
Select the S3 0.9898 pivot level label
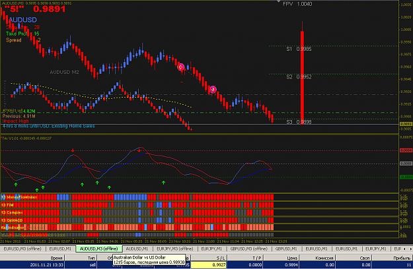(x=299, y=122)
